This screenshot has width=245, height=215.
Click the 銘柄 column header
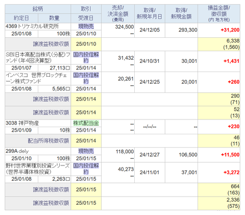pos(38,9)
